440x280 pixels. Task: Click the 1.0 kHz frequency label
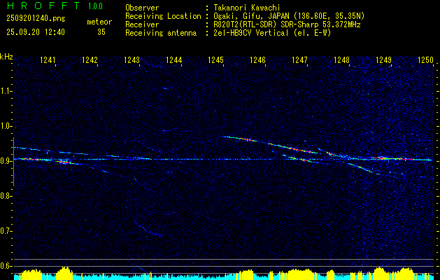click(x=6, y=126)
